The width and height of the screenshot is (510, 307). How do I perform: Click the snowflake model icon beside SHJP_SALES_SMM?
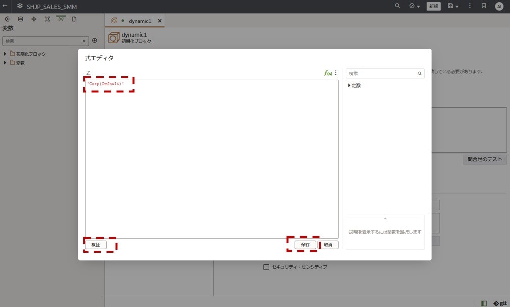click(20, 6)
